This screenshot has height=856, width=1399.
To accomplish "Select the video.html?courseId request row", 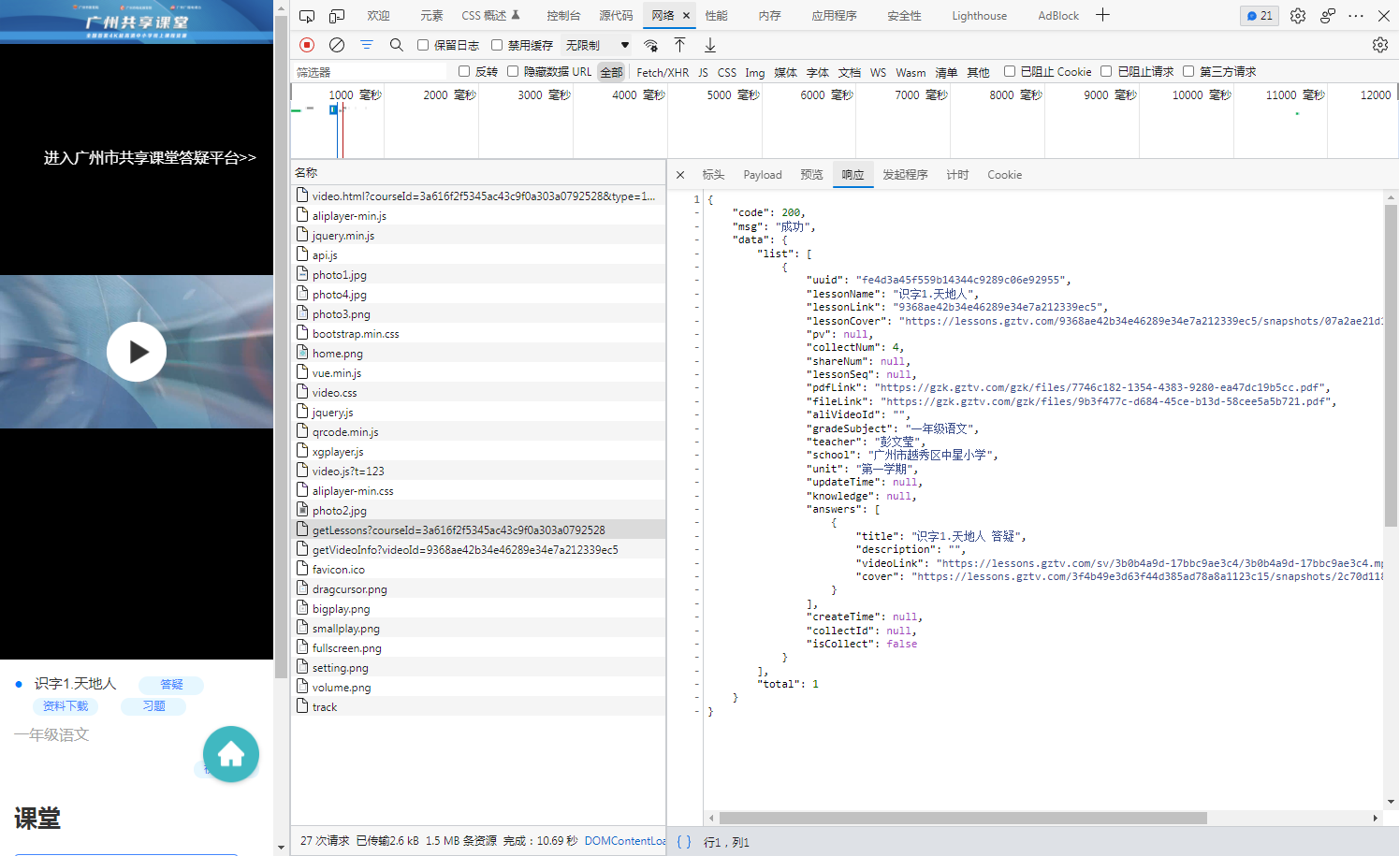I will coord(478,196).
